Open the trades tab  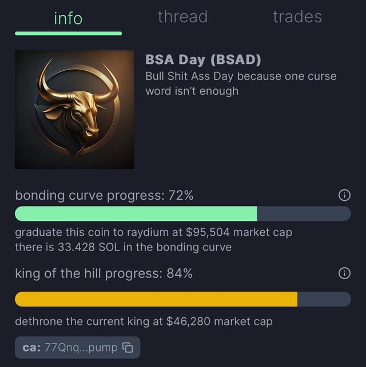(x=297, y=17)
